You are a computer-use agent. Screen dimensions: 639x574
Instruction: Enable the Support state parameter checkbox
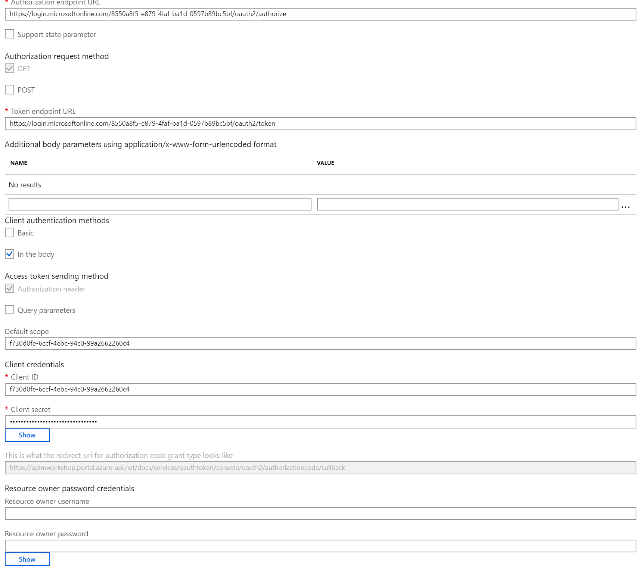tap(9, 34)
